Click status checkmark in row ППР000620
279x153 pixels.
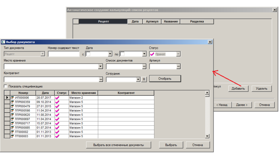tap(57, 115)
